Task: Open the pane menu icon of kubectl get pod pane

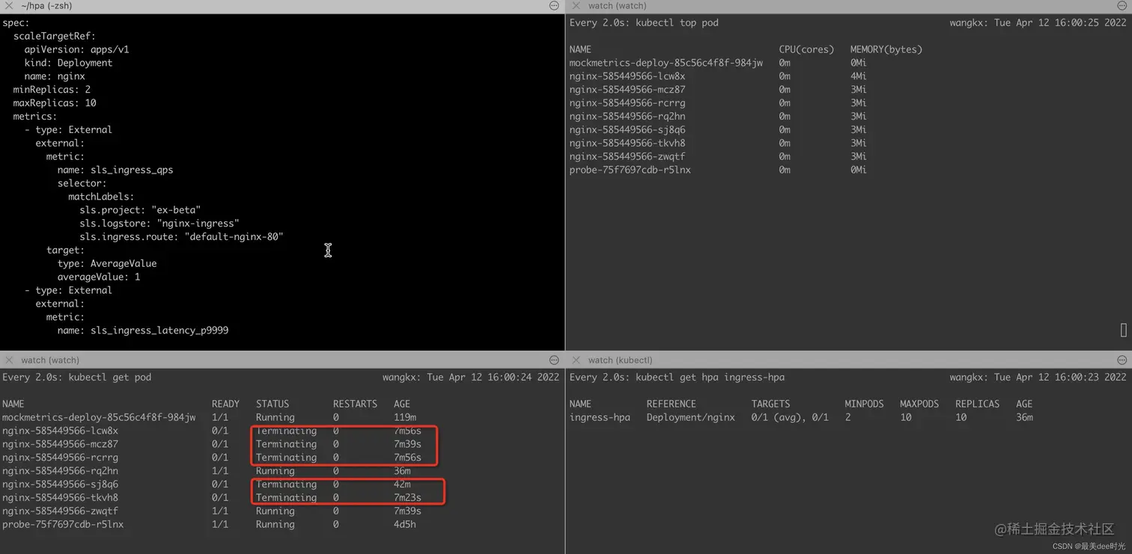Action: tap(554, 360)
